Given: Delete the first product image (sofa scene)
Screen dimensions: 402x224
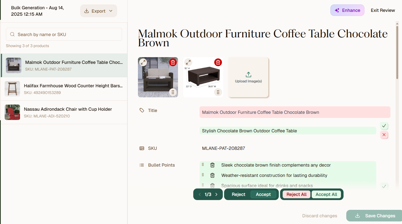Looking at the screenshot, I should tap(173, 62).
